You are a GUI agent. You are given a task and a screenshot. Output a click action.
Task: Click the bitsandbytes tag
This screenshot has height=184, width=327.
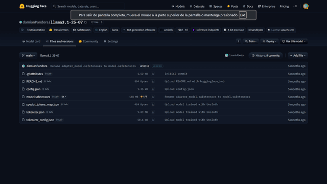point(255,30)
